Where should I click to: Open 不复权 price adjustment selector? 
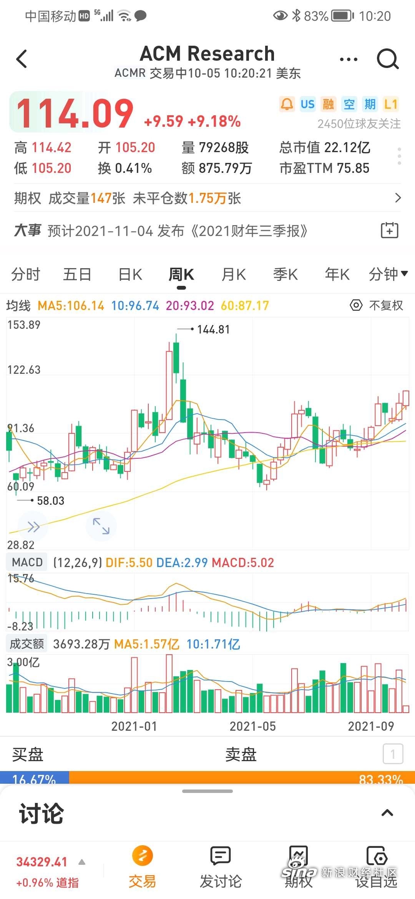tap(386, 305)
